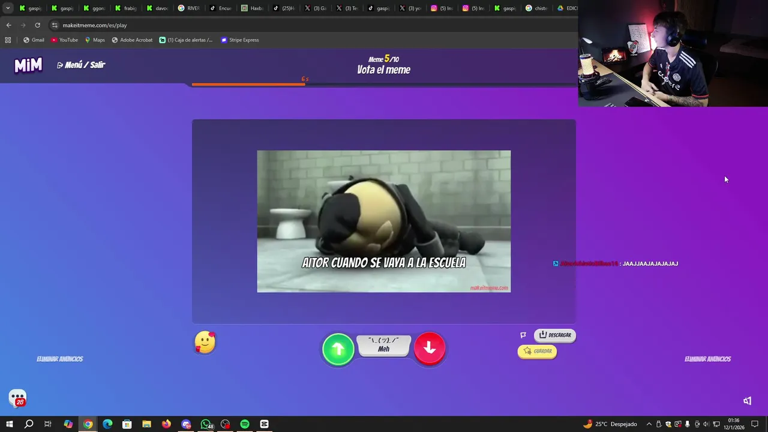
Task: Downvote the meme with the red arrow
Action: (x=430, y=349)
